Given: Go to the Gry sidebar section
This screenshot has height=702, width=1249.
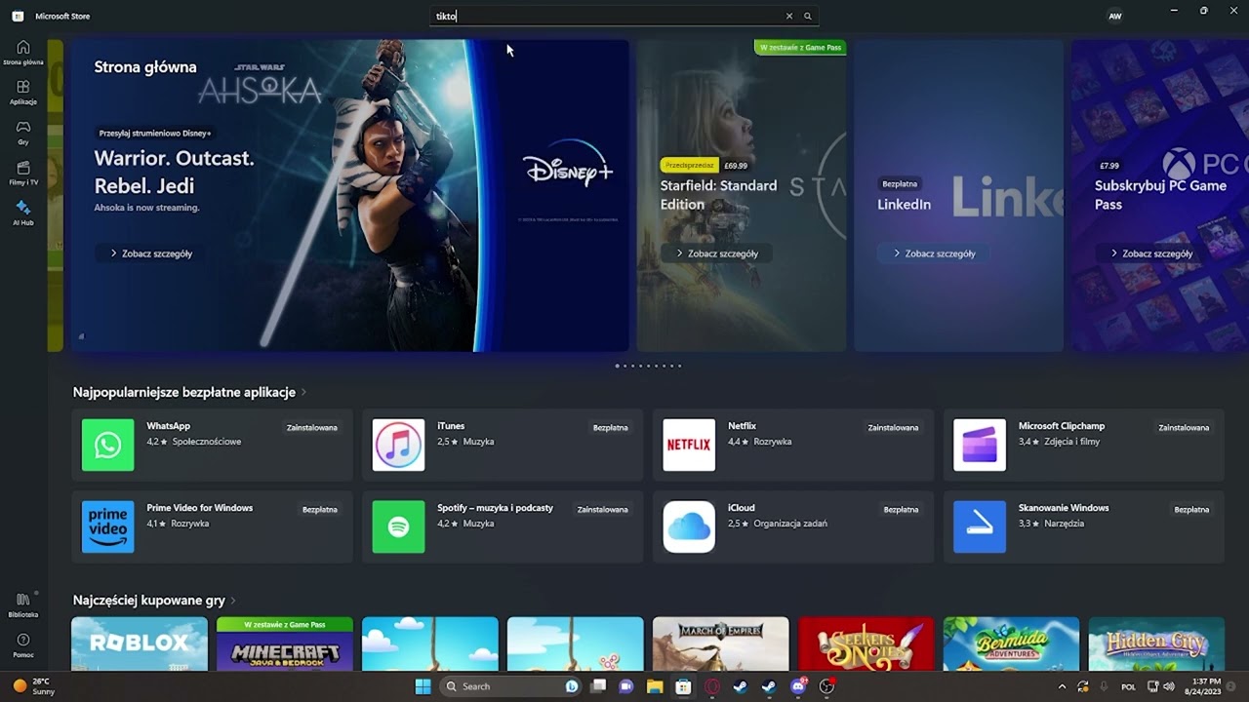Looking at the screenshot, I should [x=23, y=133].
